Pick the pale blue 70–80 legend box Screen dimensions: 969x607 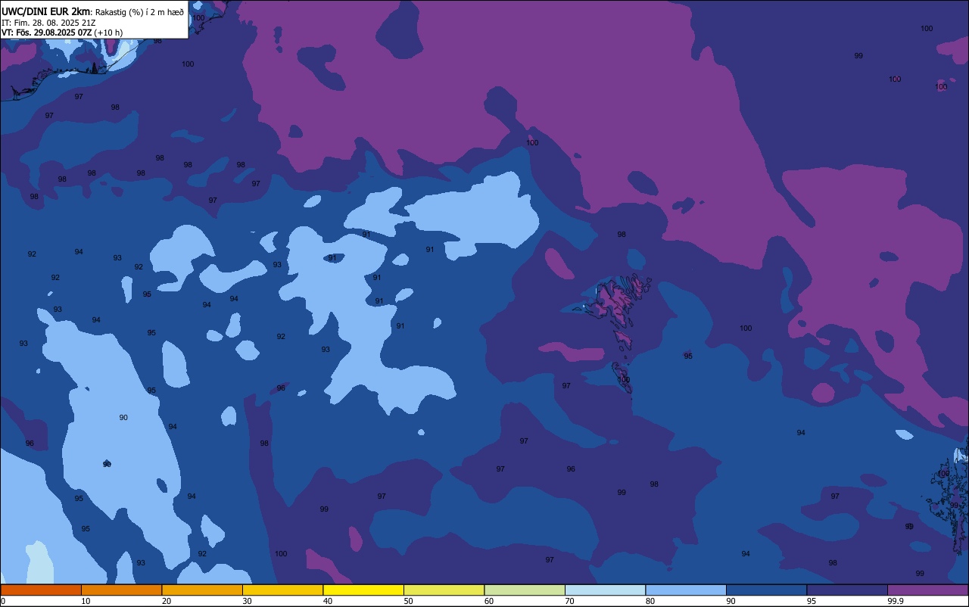(x=605, y=590)
